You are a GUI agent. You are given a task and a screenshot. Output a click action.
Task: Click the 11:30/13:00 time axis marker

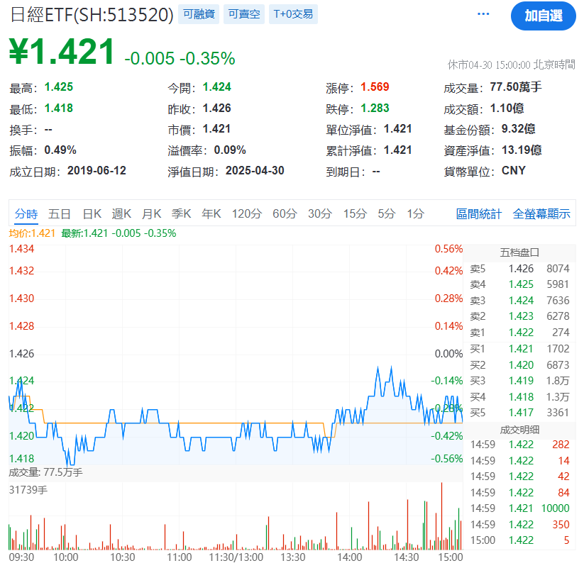pyautogui.click(x=236, y=557)
